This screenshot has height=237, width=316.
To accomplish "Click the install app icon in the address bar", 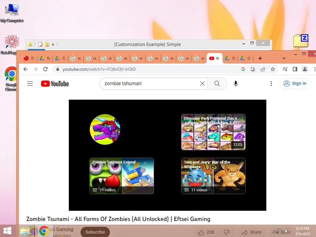I will point(253,69).
